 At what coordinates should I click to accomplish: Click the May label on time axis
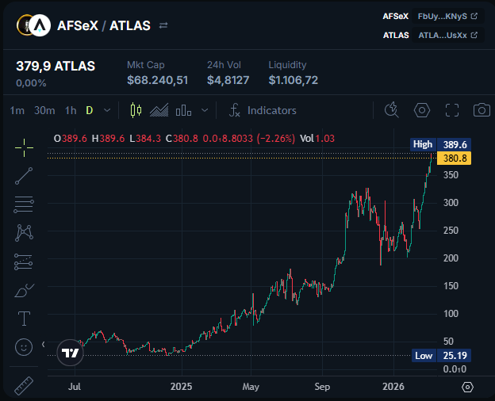(251, 387)
